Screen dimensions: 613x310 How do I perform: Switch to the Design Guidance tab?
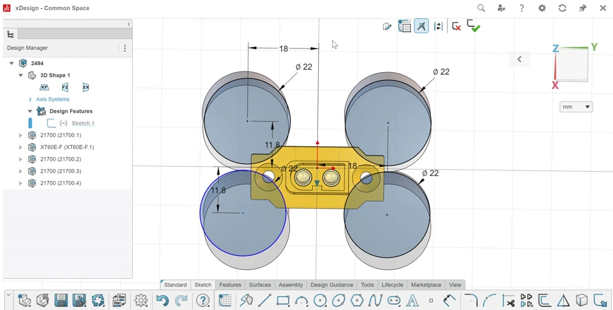[331, 285]
